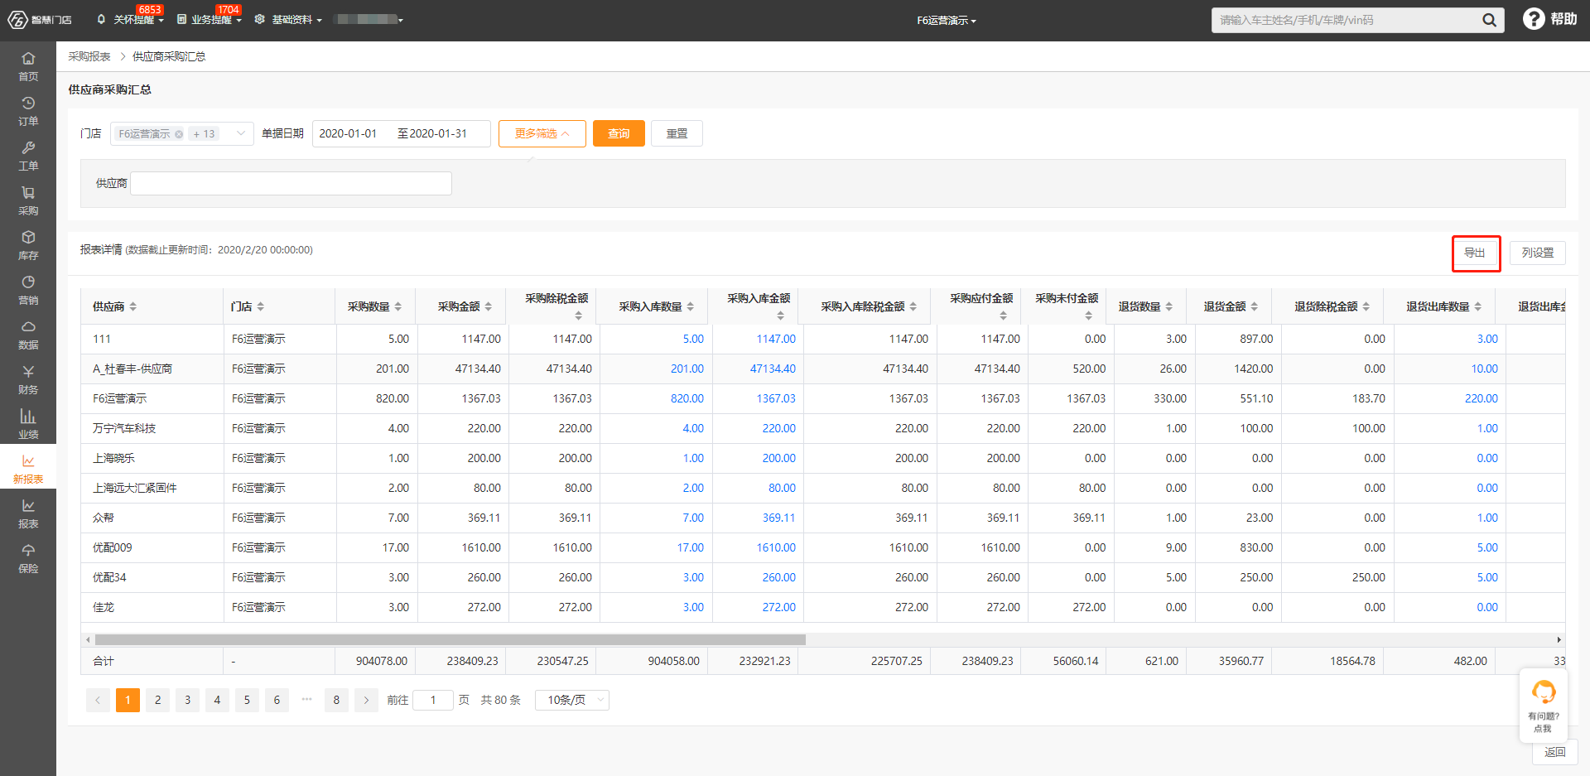
Task: Open 47134.40 入库金额 link for A_杜春丰
Action: click(773, 369)
